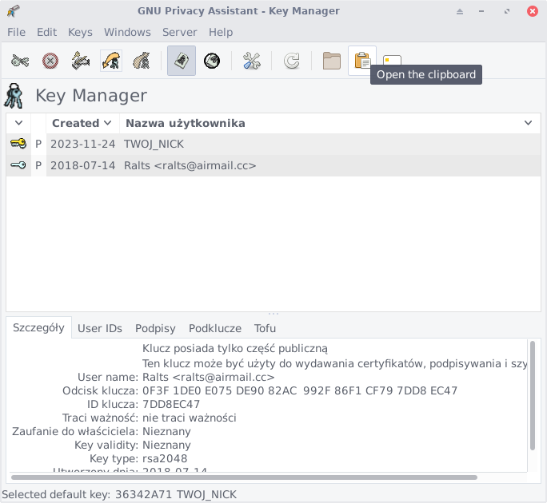Click the Export keys toolbar icon
This screenshot has width=547, height=503.
[142, 61]
